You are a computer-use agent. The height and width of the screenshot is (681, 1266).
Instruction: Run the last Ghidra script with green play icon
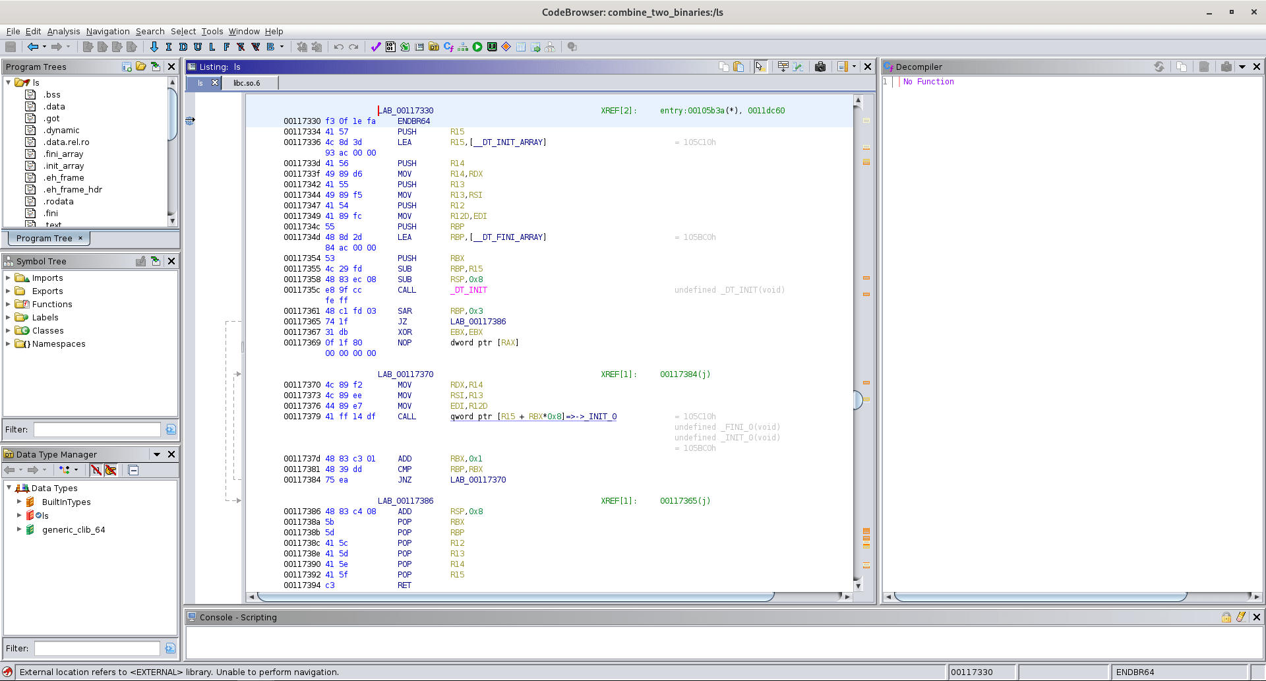[x=477, y=47]
